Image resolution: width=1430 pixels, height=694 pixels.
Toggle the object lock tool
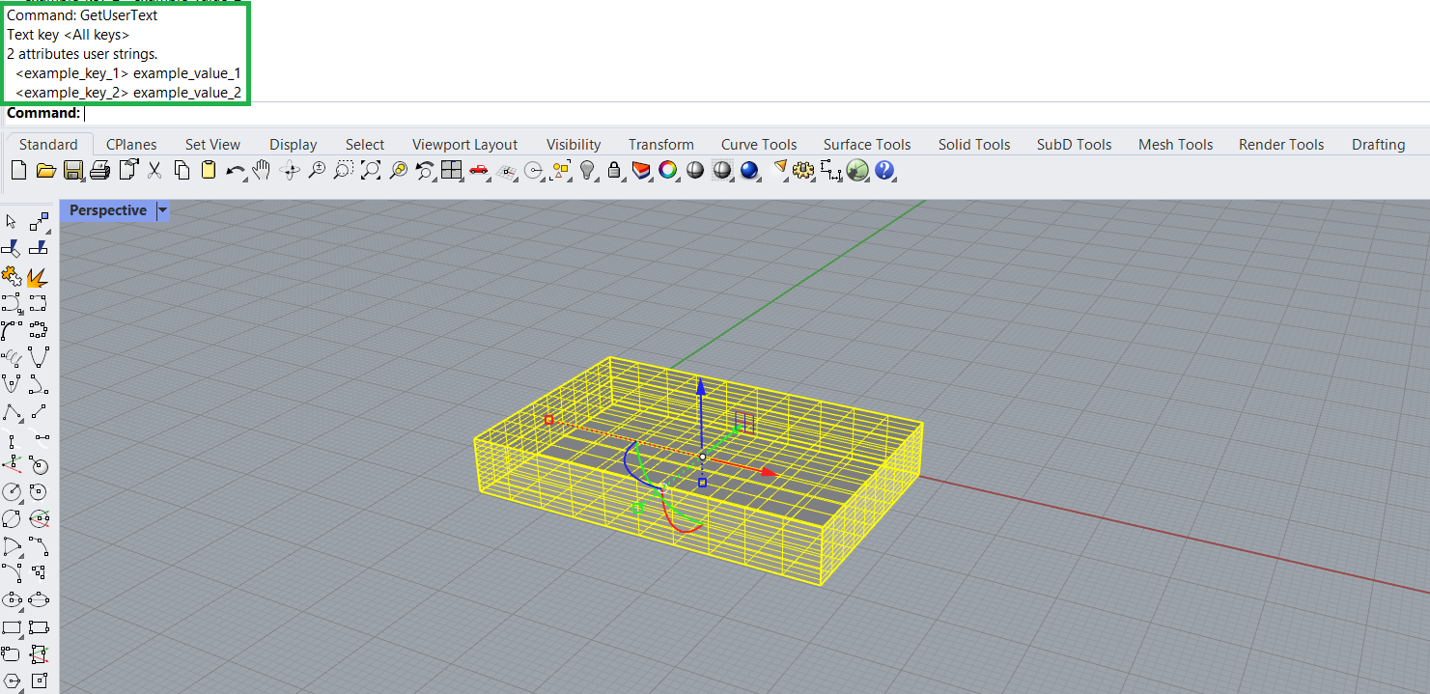point(613,170)
